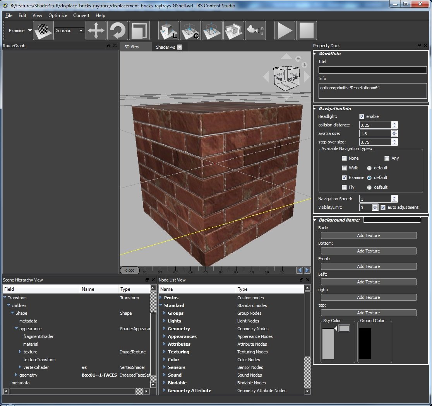Click the cube icon labeled C
Screen dimensions: 432x406
(190, 31)
